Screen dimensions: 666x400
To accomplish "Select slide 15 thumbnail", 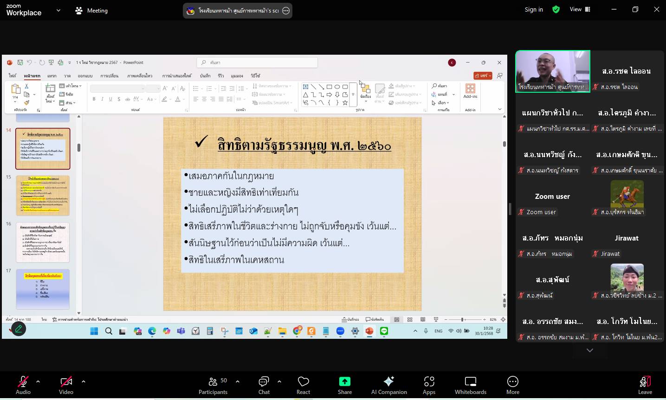I will point(43,196).
